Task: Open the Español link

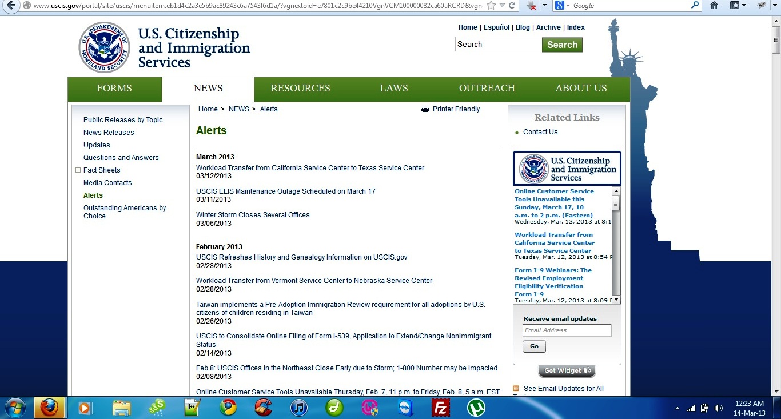Action: [x=496, y=27]
